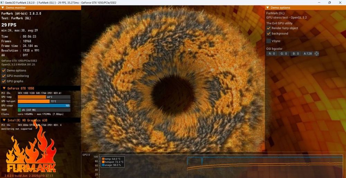This screenshot has width=346, height=178.
Task: Click the 29 FPS readout
Action: tap(9, 25)
